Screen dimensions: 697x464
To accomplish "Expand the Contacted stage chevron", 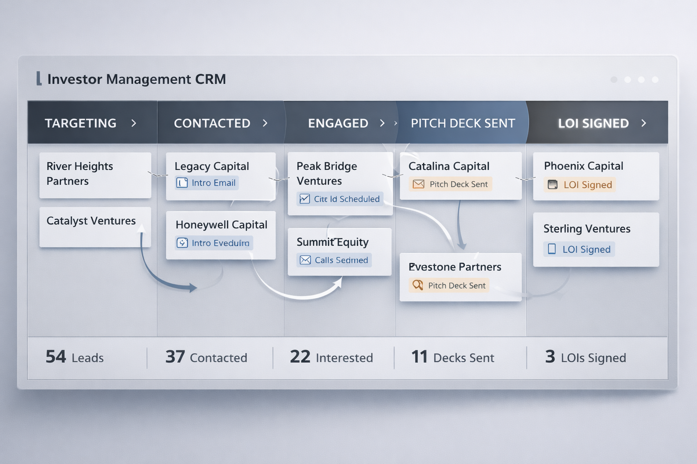I will pyautogui.click(x=265, y=123).
